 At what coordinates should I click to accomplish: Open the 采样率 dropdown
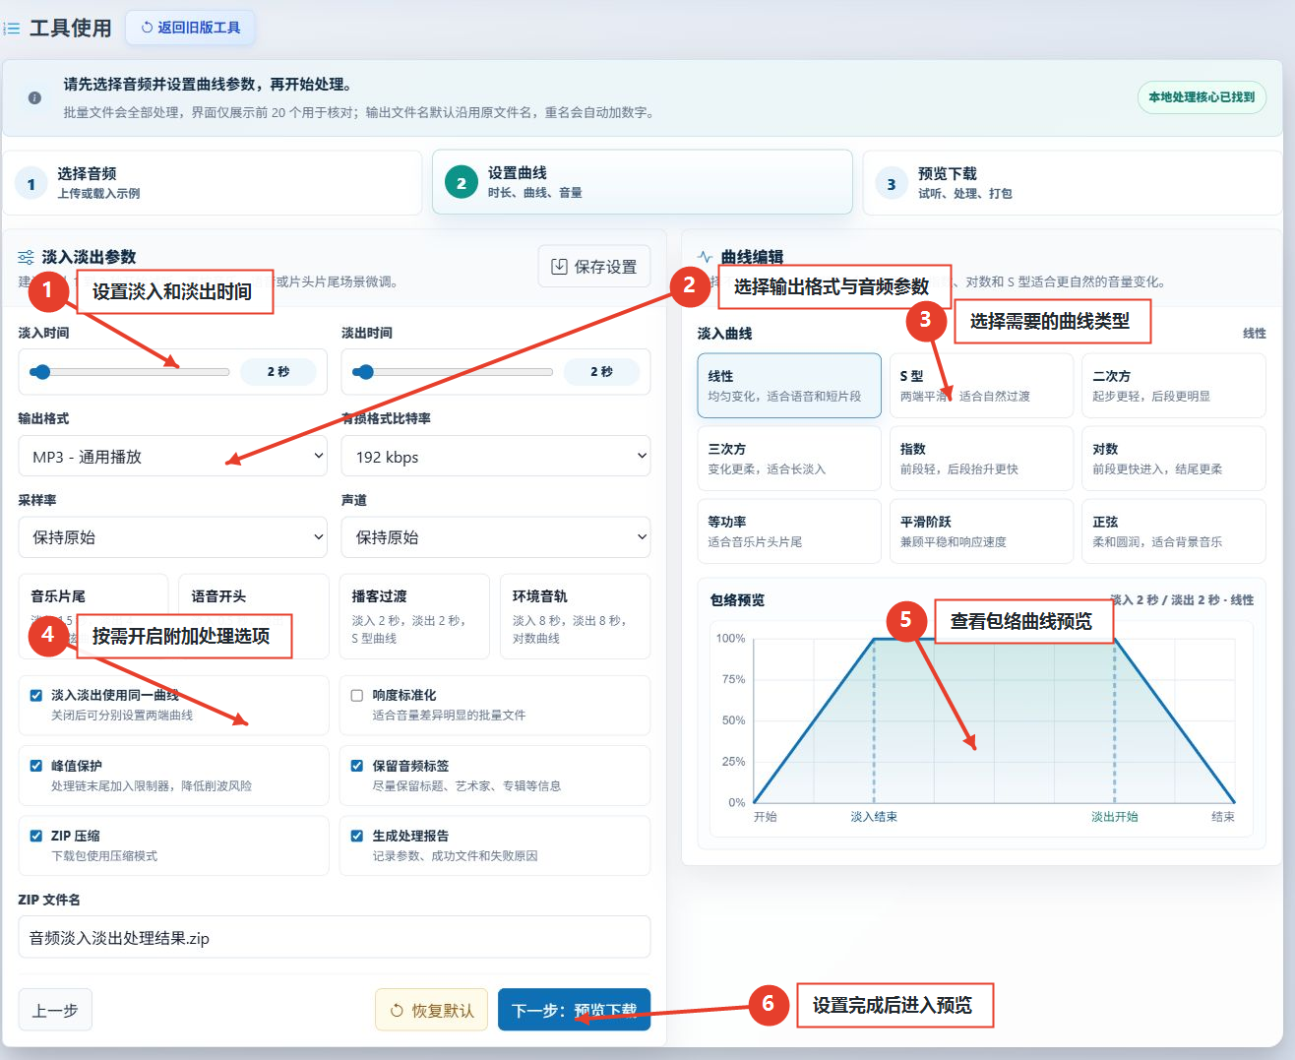pos(173,536)
